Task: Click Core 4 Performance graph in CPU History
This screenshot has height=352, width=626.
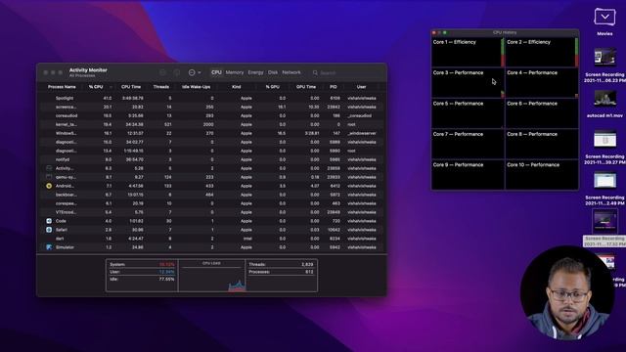Action: (x=542, y=83)
